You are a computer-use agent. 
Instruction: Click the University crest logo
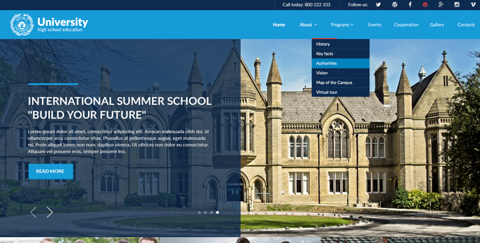(22, 25)
